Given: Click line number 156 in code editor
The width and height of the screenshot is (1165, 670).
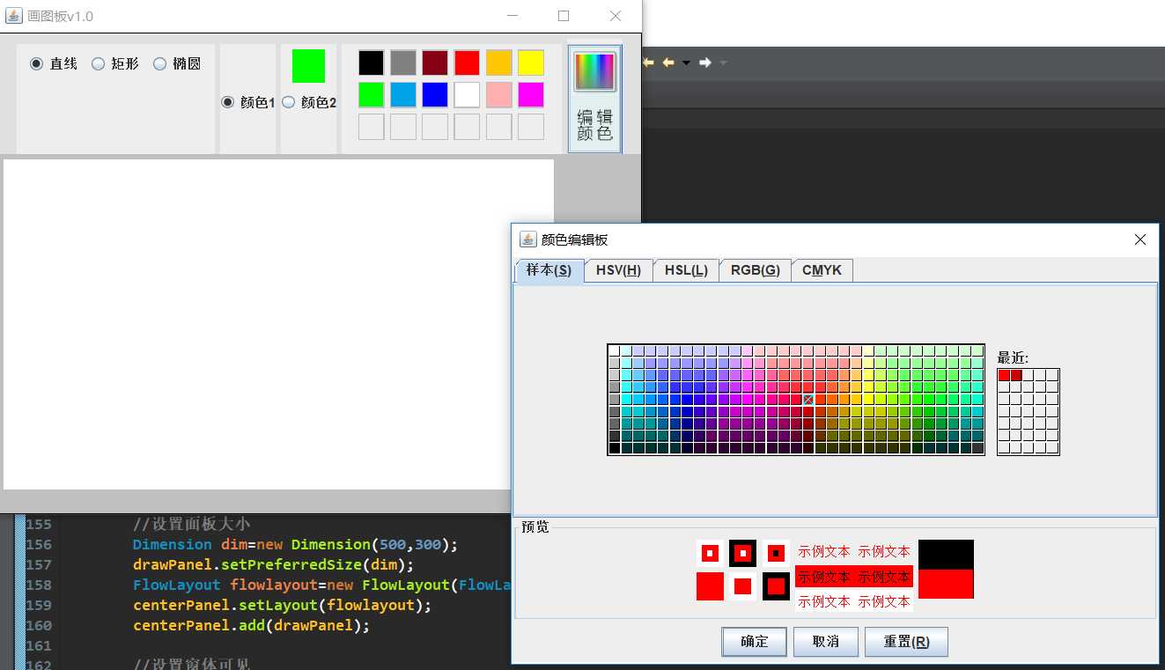Looking at the screenshot, I should pyautogui.click(x=39, y=544).
